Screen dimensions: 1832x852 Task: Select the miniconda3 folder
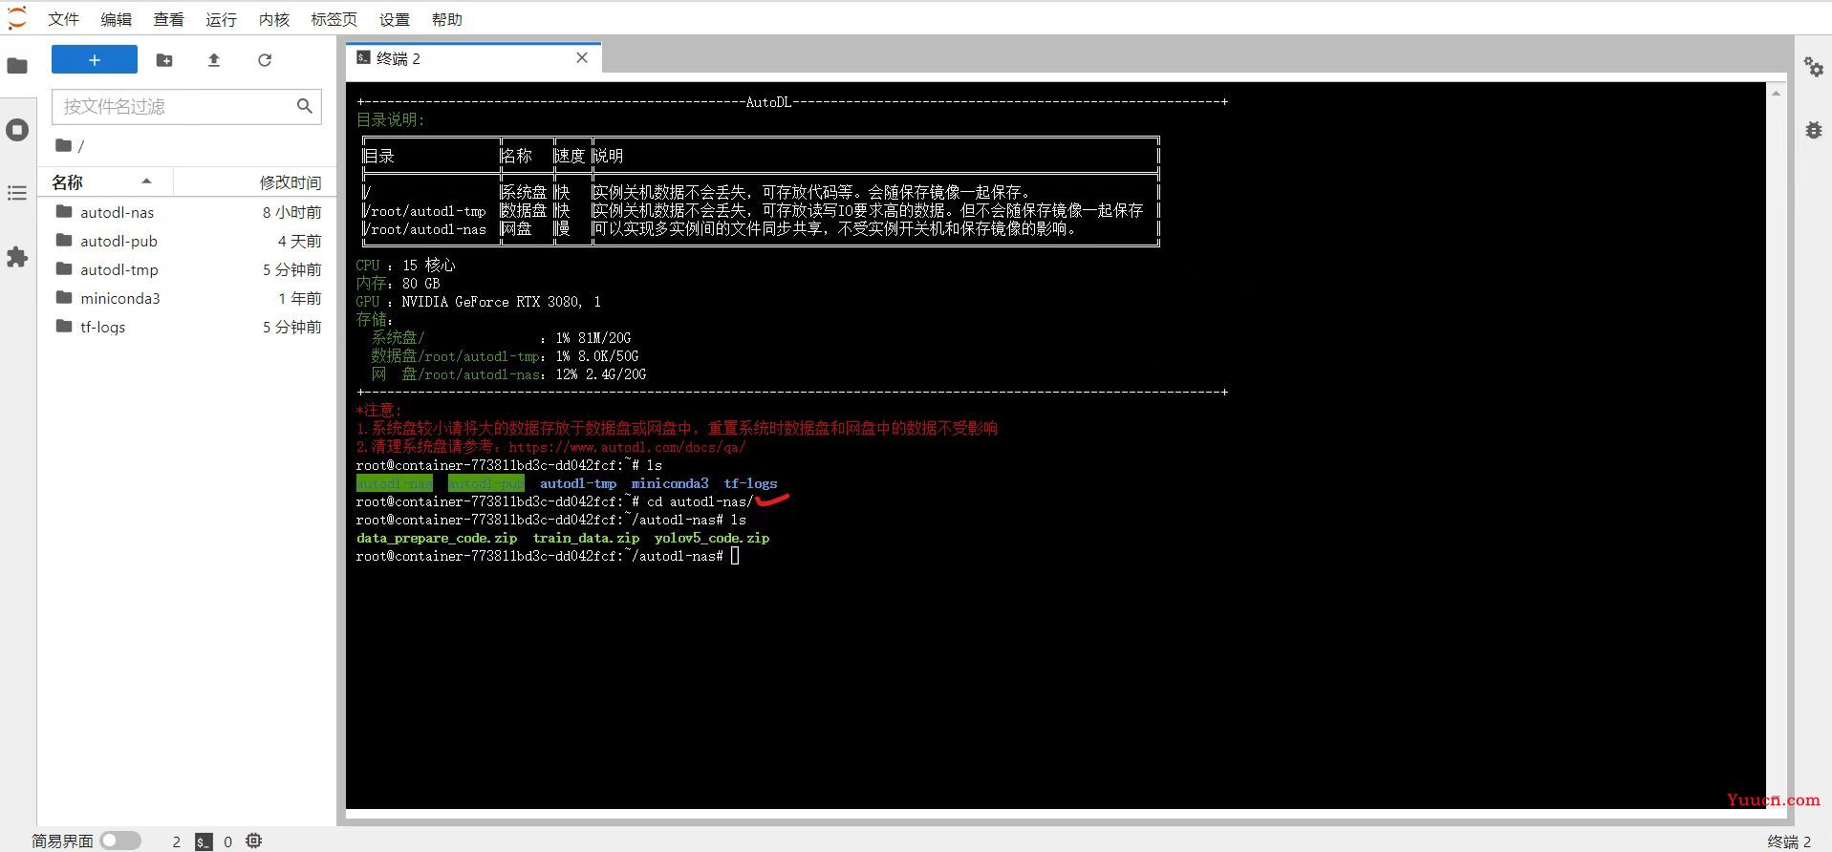pyautogui.click(x=187, y=298)
